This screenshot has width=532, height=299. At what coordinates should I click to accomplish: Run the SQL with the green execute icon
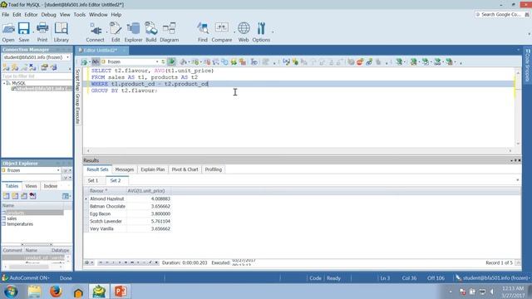[171, 61]
